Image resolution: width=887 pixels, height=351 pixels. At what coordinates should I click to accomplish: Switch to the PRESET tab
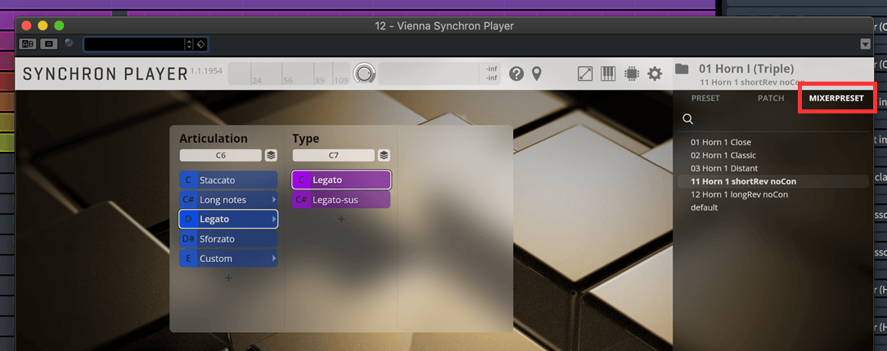pyautogui.click(x=705, y=98)
